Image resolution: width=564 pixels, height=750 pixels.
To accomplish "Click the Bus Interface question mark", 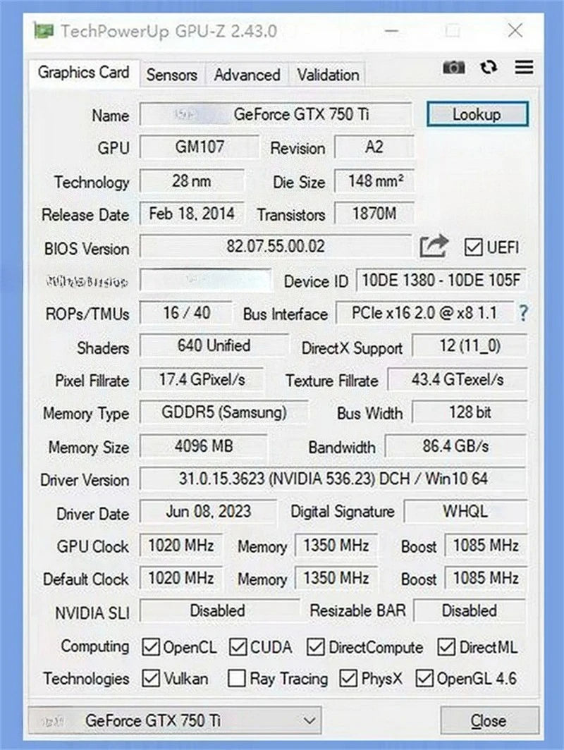I will pyautogui.click(x=523, y=313).
